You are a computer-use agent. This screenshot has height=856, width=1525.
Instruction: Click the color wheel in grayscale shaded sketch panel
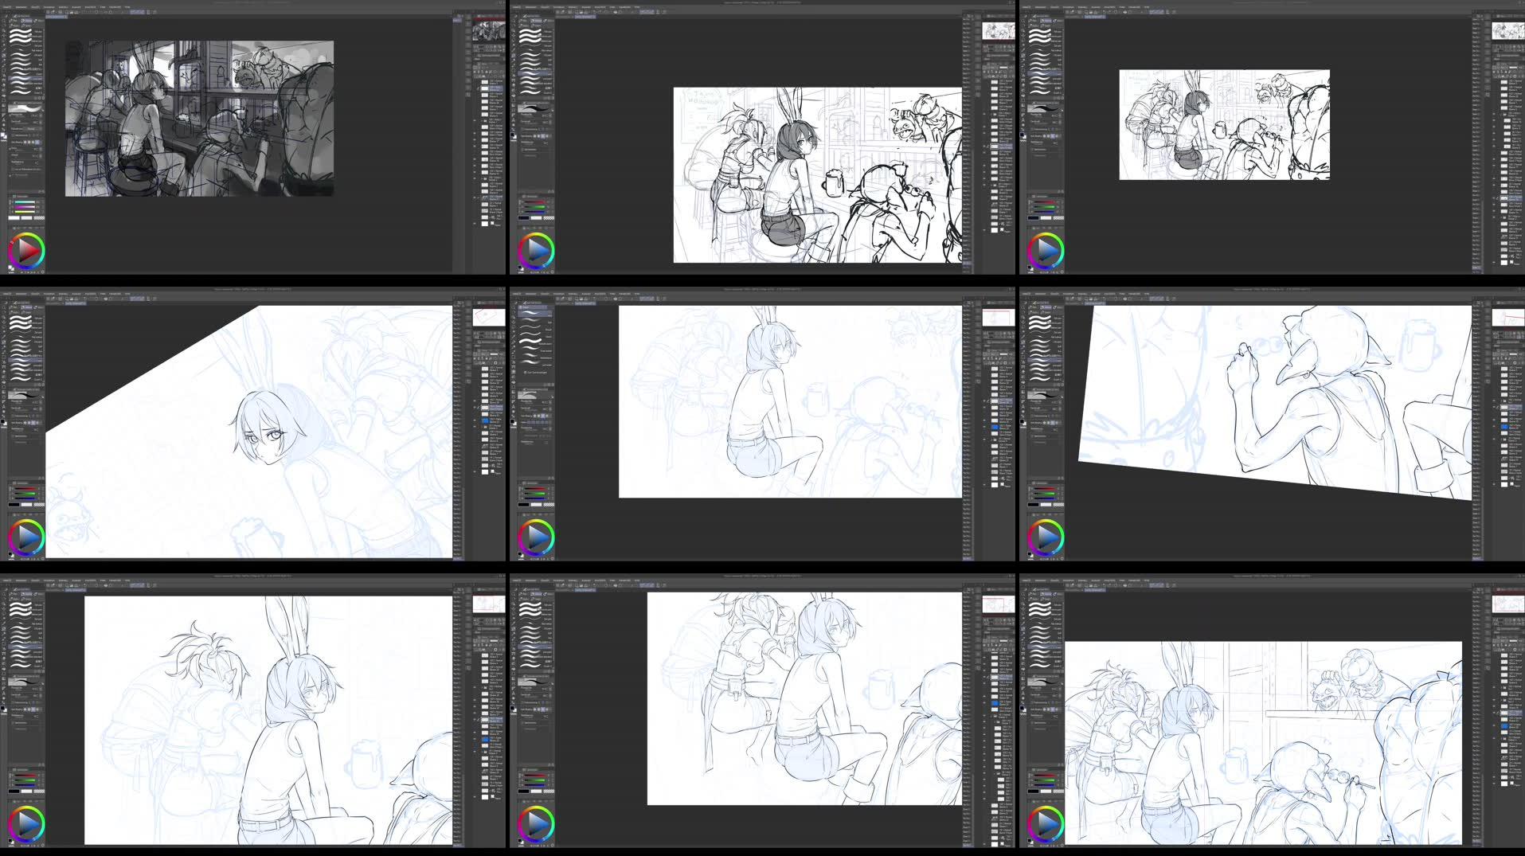coord(26,251)
